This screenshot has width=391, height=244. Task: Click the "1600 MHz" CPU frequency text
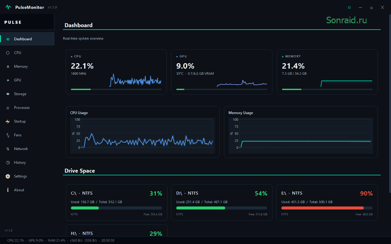click(79, 73)
